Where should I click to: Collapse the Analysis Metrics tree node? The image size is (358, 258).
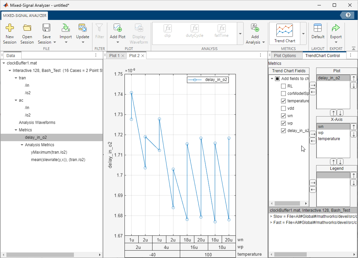tap(22, 145)
